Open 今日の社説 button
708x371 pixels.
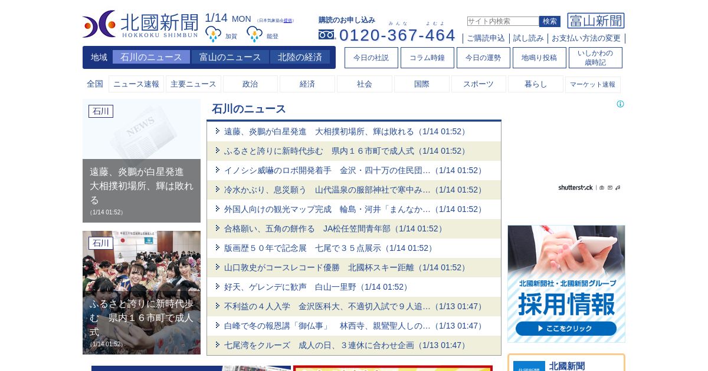[371, 58]
